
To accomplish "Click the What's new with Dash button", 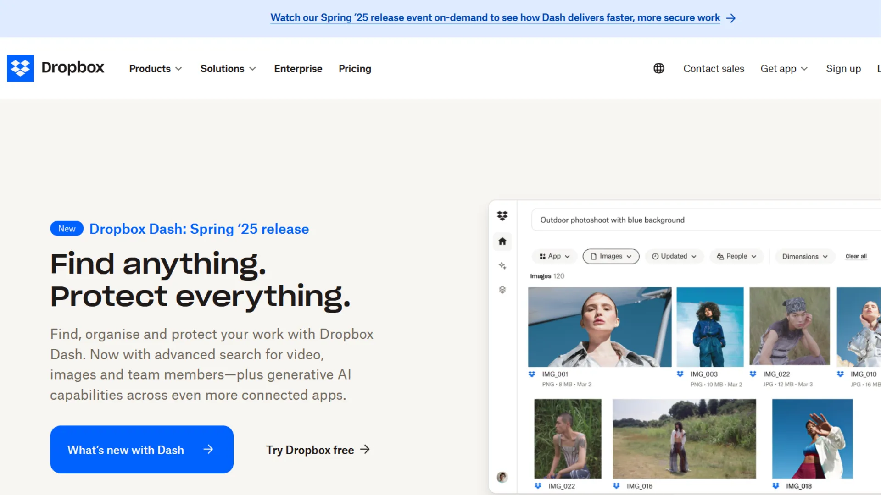I will tap(141, 450).
